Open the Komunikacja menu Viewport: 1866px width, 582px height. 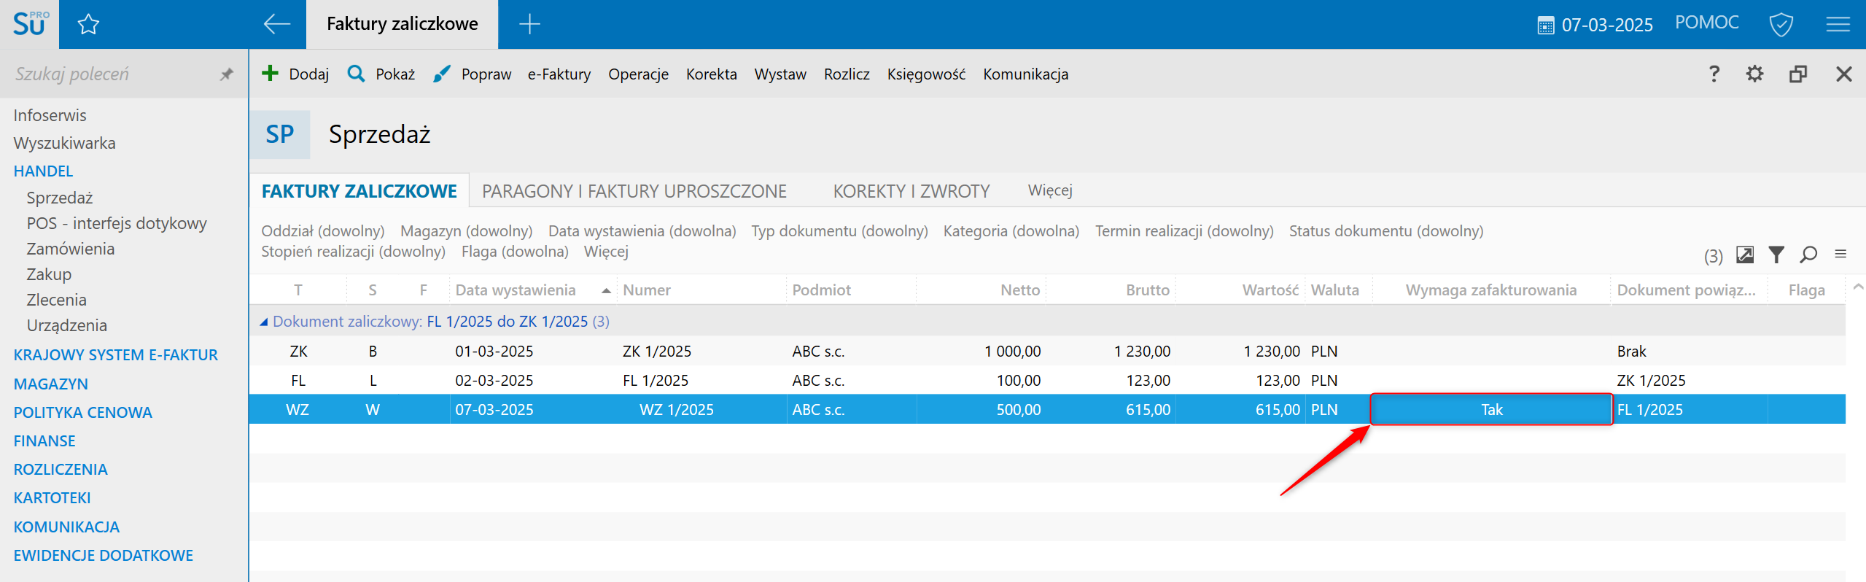(x=1026, y=74)
